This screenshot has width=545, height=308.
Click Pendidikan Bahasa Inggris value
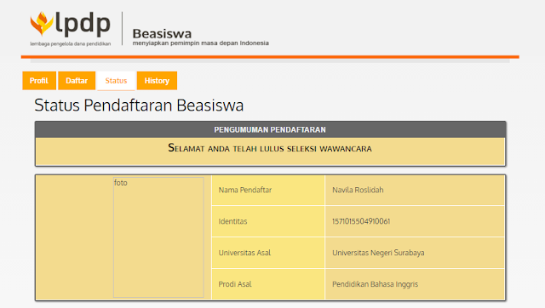[x=375, y=284]
